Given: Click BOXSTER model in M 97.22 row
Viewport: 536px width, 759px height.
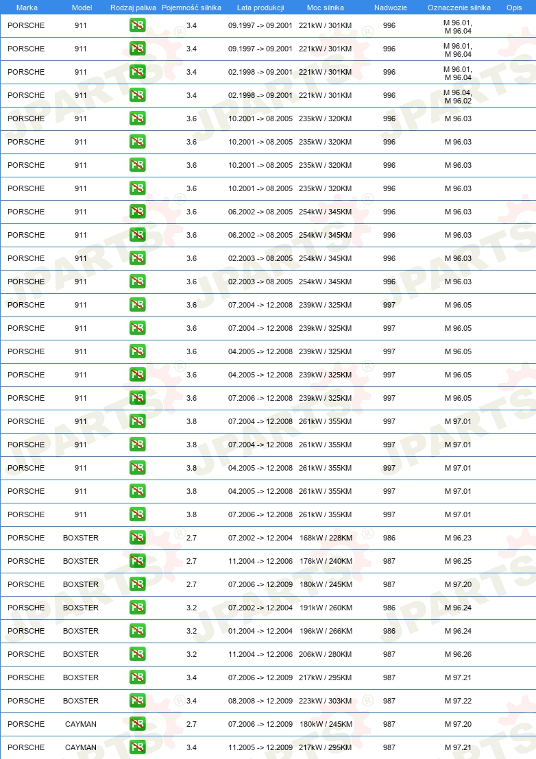Looking at the screenshot, I should click(x=81, y=700).
